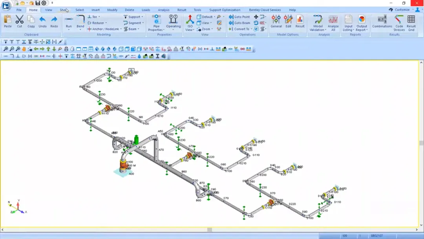The image size is (424, 239).
Task: Expand the Reducer dropdown
Action: (x=97, y=23)
